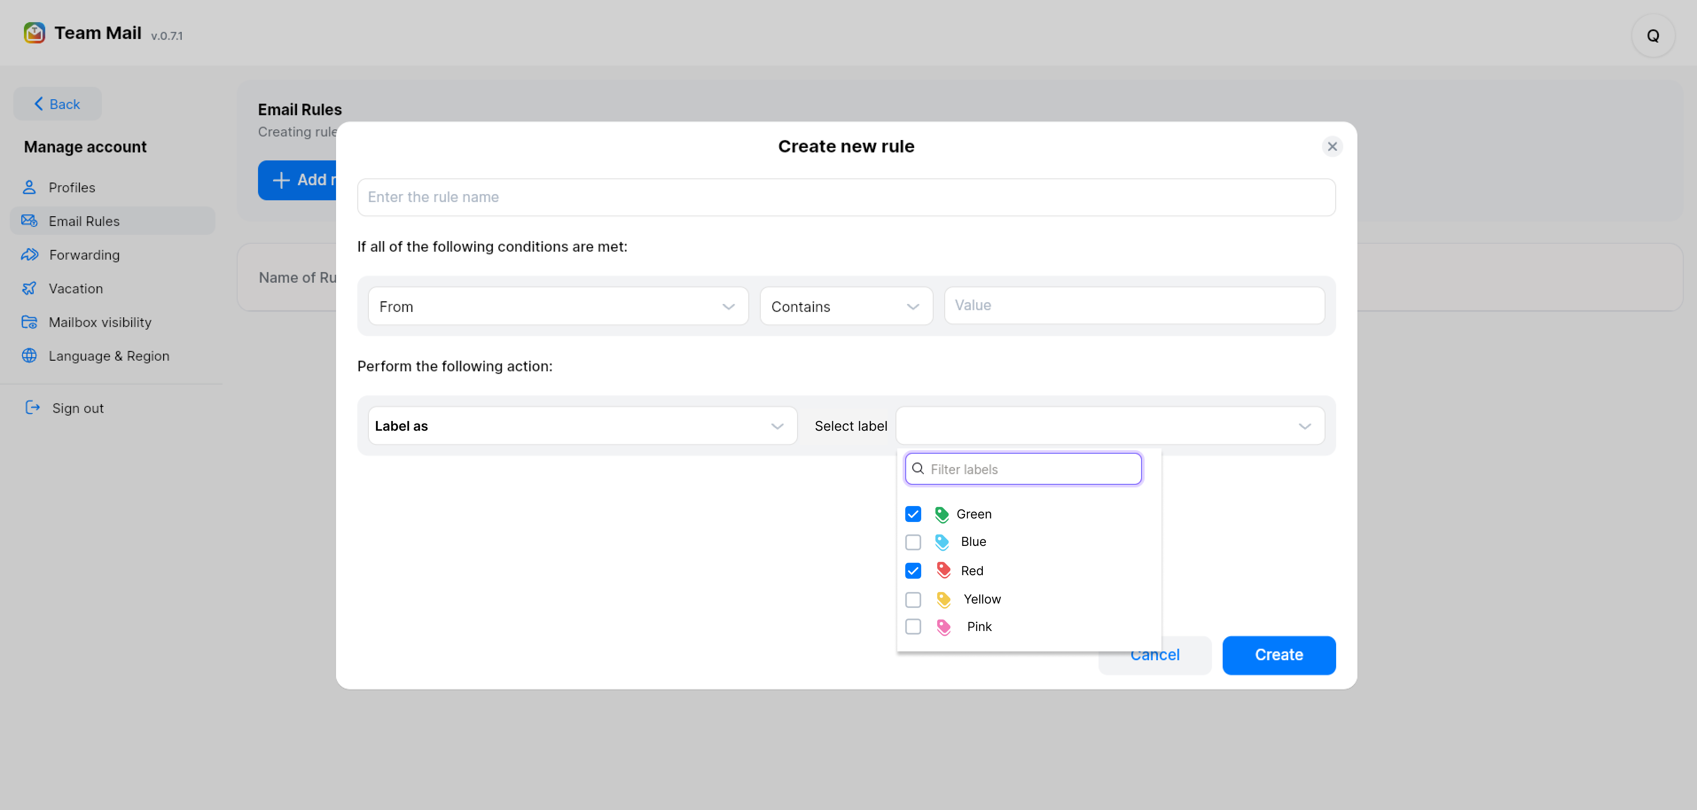Check the Yellow label checkbox
1697x810 pixels.
pos(913,599)
